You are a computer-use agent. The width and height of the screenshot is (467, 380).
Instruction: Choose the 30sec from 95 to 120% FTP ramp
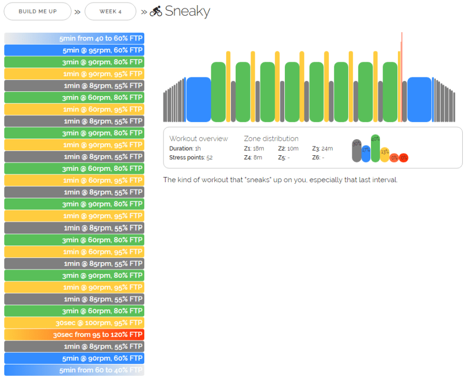(x=74, y=335)
